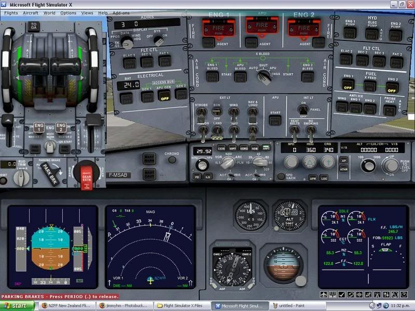Turn the ND mode selector knob

pos(227,164)
